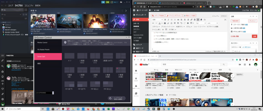Open Avengers Early Access news thumbnail
Screen dimensions: 263x111
coord(44,21)
